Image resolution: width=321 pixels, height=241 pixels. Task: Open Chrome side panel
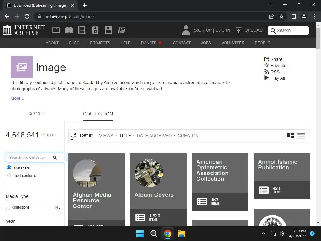click(x=294, y=16)
